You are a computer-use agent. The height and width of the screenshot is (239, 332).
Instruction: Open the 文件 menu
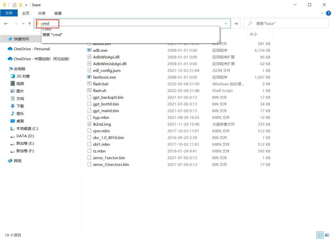[x=9, y=13]
